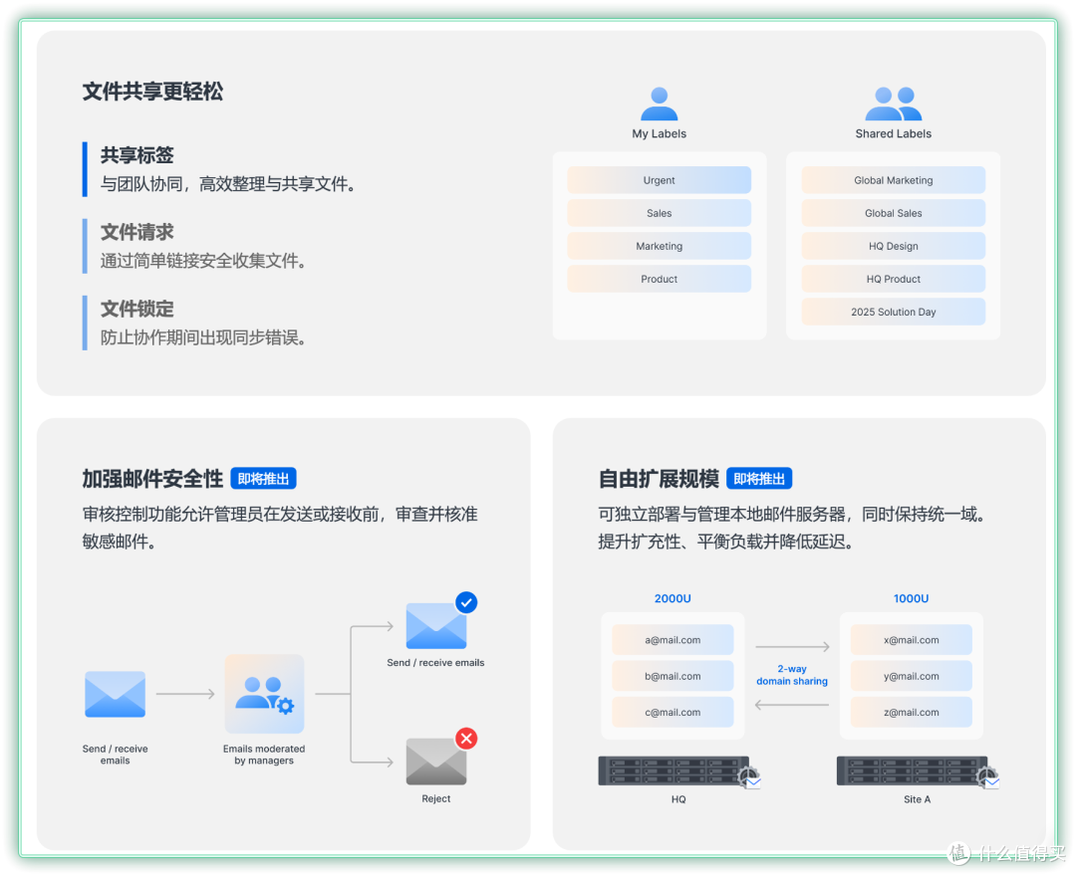Image resolution: width=1076 pixels, height=876 pixels.
Task: Click the 'Send / receive emails' caption under checkmark envelope
Action: pos(435,663)
